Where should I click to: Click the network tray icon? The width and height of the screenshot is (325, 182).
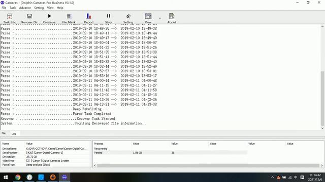coord(290,177)
